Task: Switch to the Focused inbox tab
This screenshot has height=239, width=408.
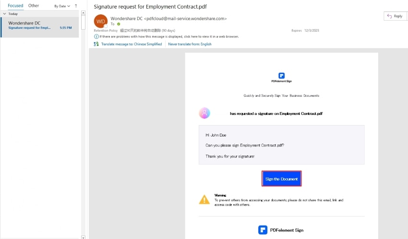Action: pyautogui.click(x=15, y=5)
